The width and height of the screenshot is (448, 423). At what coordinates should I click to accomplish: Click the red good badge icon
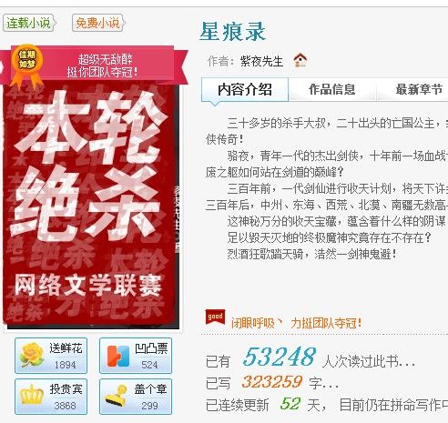tap(215, 317)
